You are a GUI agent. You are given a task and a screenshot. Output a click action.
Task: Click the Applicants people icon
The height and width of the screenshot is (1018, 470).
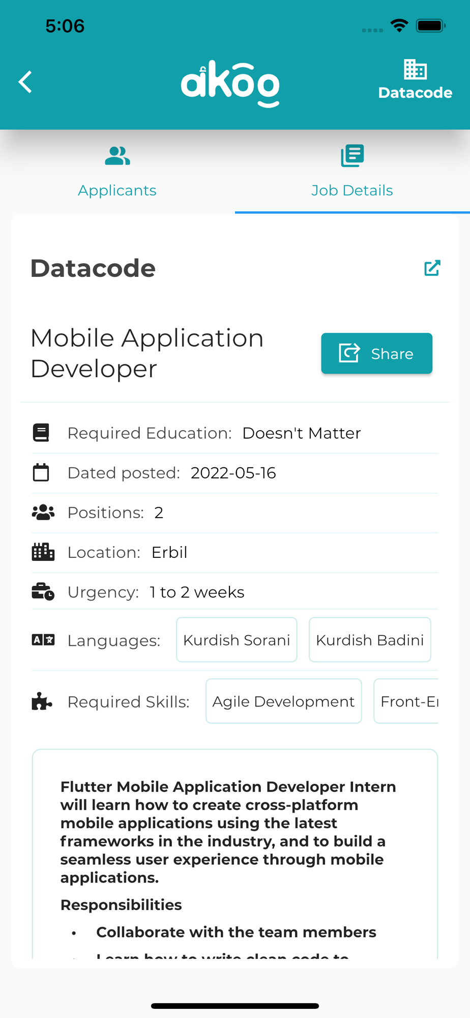pyautogui.click(x=118, y=156)
